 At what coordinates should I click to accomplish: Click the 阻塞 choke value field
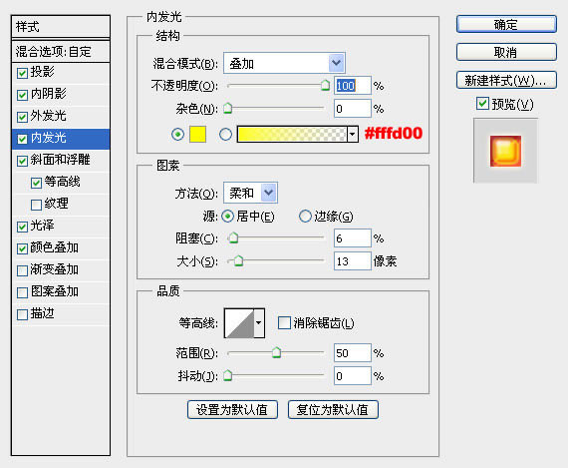[353, 238]
